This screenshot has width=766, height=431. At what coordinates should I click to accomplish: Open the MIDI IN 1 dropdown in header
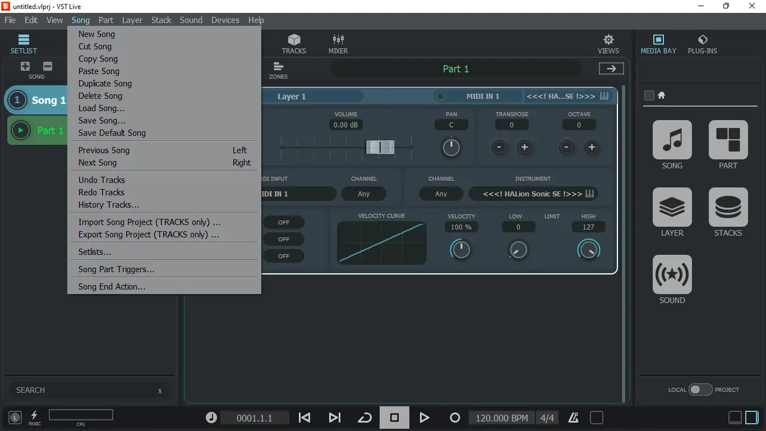point(482,97)
